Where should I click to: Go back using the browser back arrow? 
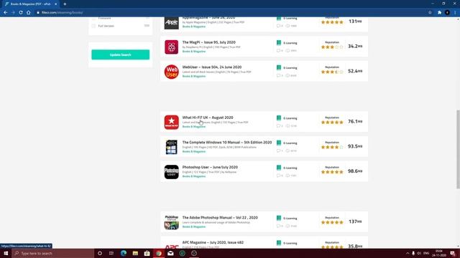(6, 13)
